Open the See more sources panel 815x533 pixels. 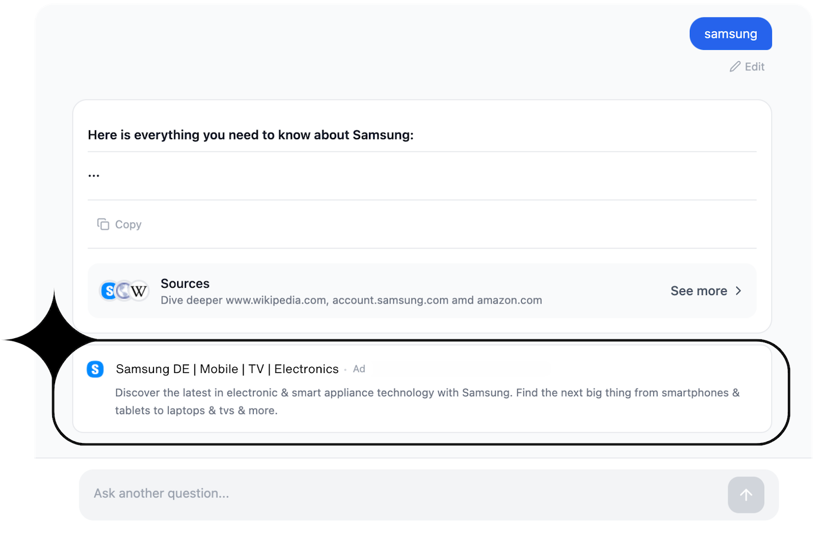click(x=699, y=291)
